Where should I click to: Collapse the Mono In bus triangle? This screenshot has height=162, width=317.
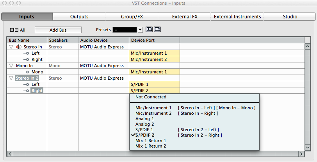11,66
